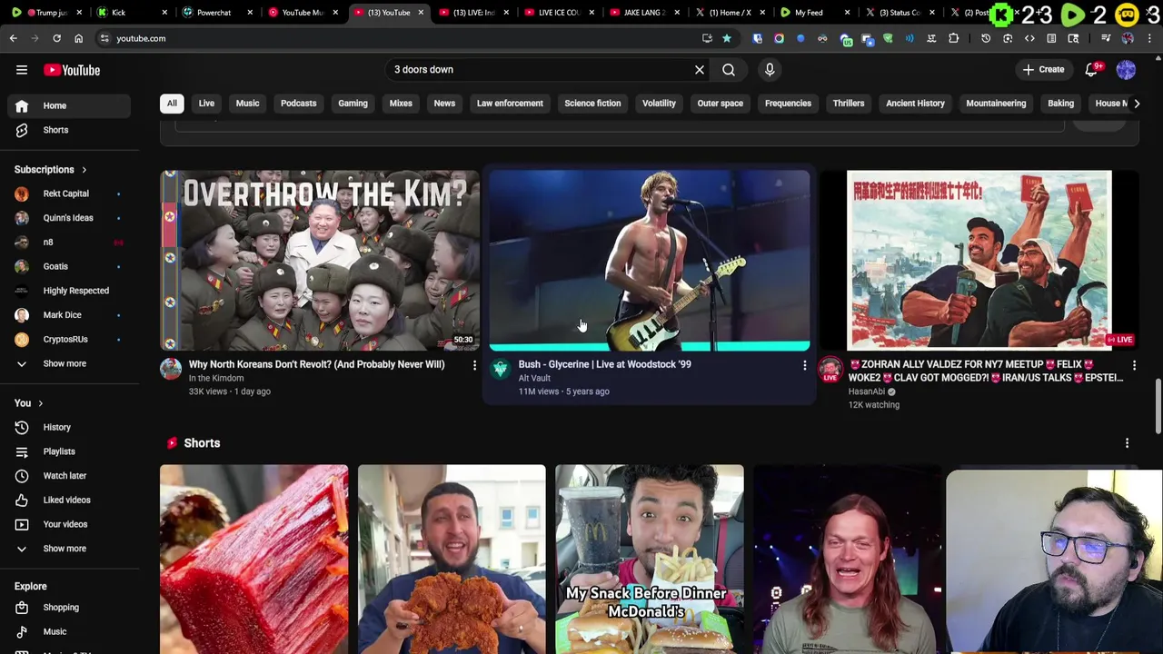Go to Home in the sidebar

[70, 105]
